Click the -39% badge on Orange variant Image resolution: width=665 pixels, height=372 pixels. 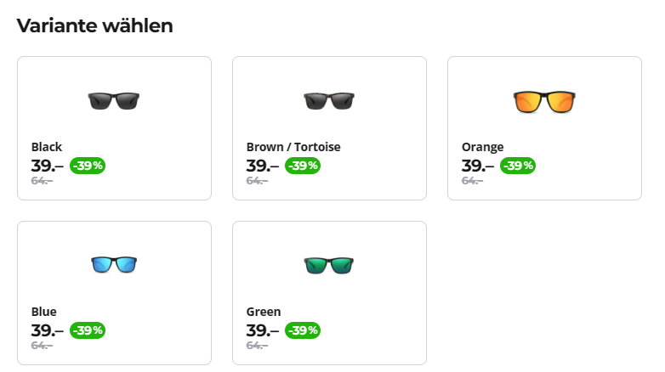[x=518, y=166]
